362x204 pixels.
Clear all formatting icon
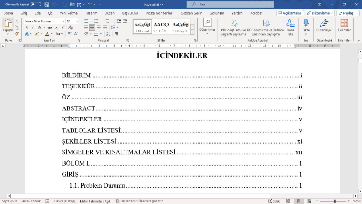point(71,27)
